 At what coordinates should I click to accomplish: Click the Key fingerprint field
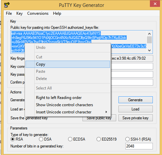pos(132,58)
